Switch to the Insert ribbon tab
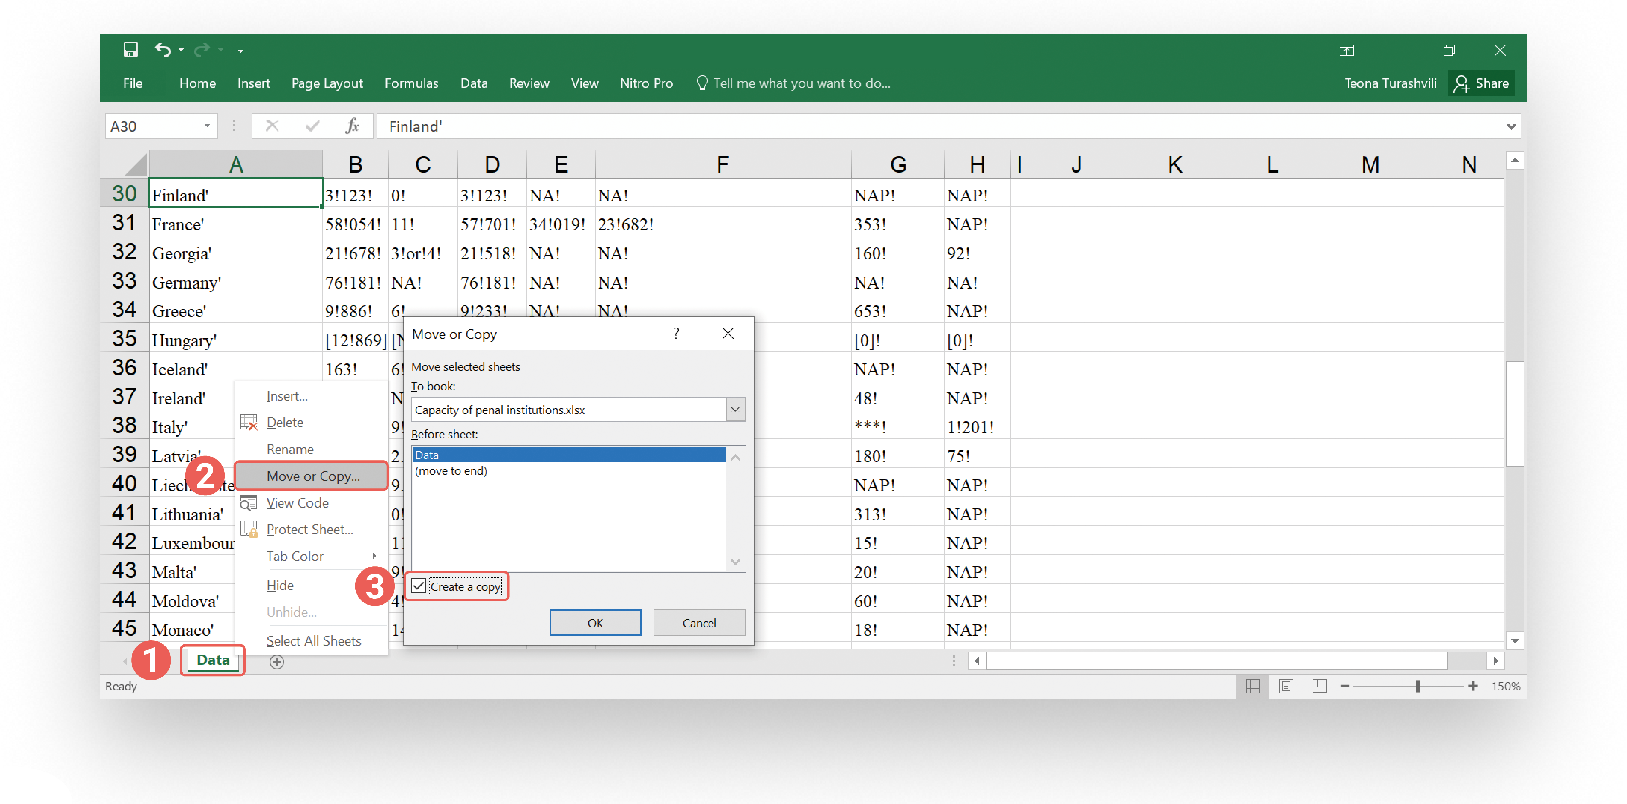 coord(253,83)
